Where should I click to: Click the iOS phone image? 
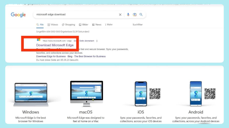coord(141,94)
